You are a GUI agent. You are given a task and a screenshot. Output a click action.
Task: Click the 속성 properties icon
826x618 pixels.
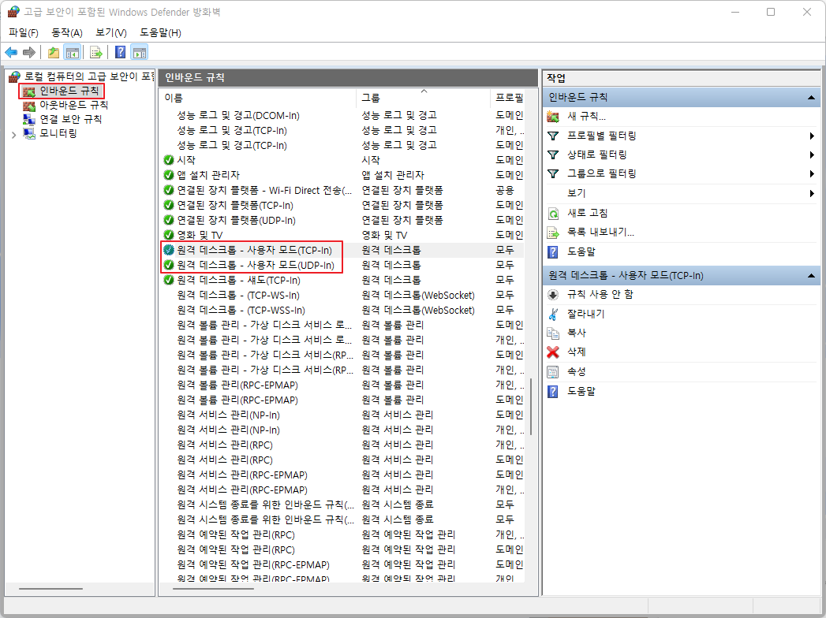pos(553,371)
